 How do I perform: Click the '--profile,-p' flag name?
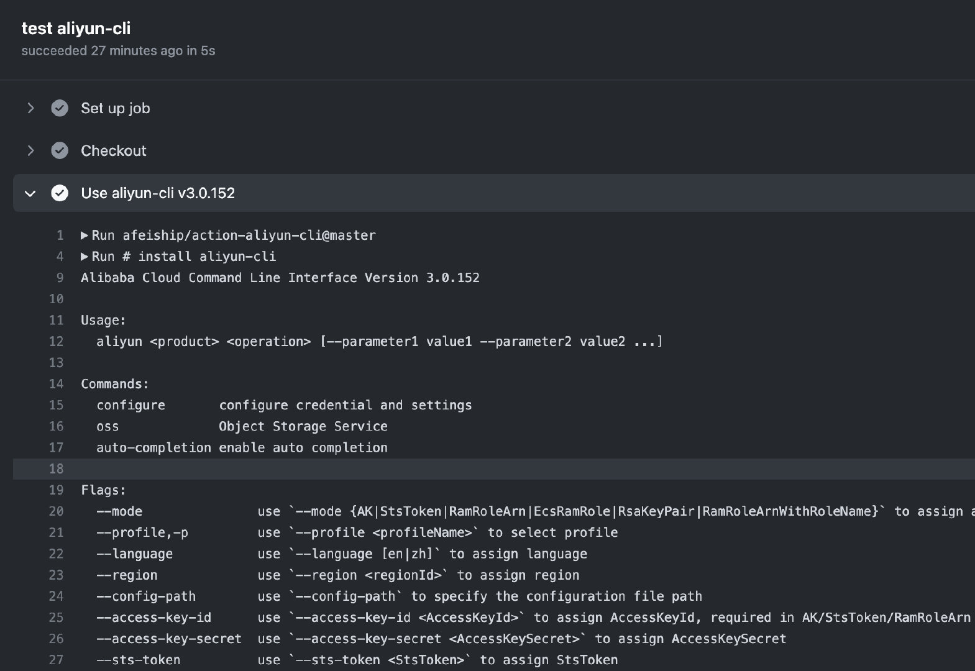pos(142,532)
